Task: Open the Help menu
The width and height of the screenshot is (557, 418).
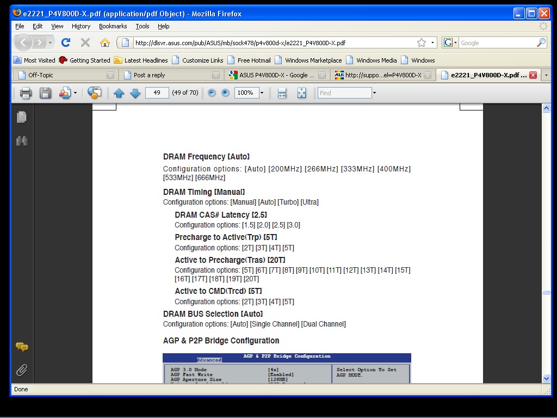Action: tap(163, 26)
